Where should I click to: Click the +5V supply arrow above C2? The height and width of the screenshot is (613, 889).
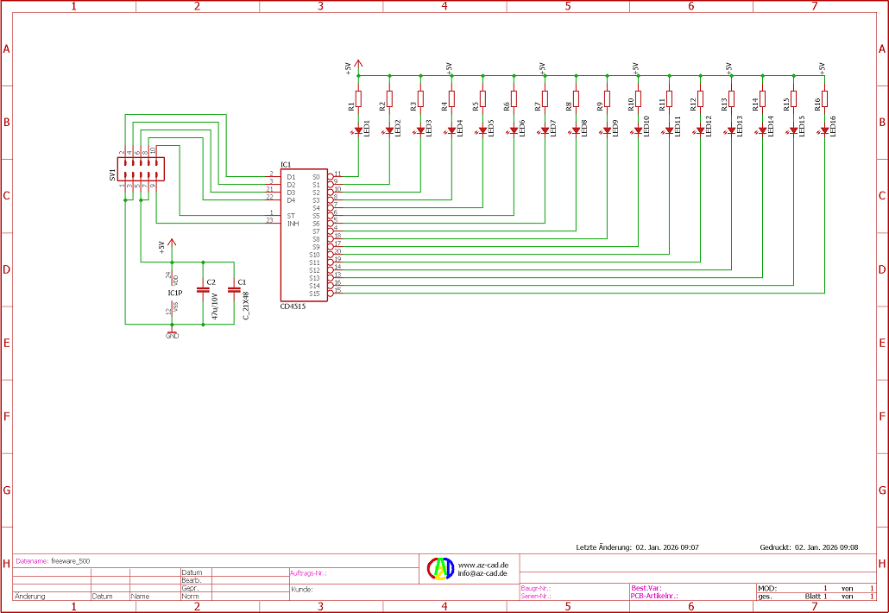(172, 244)
